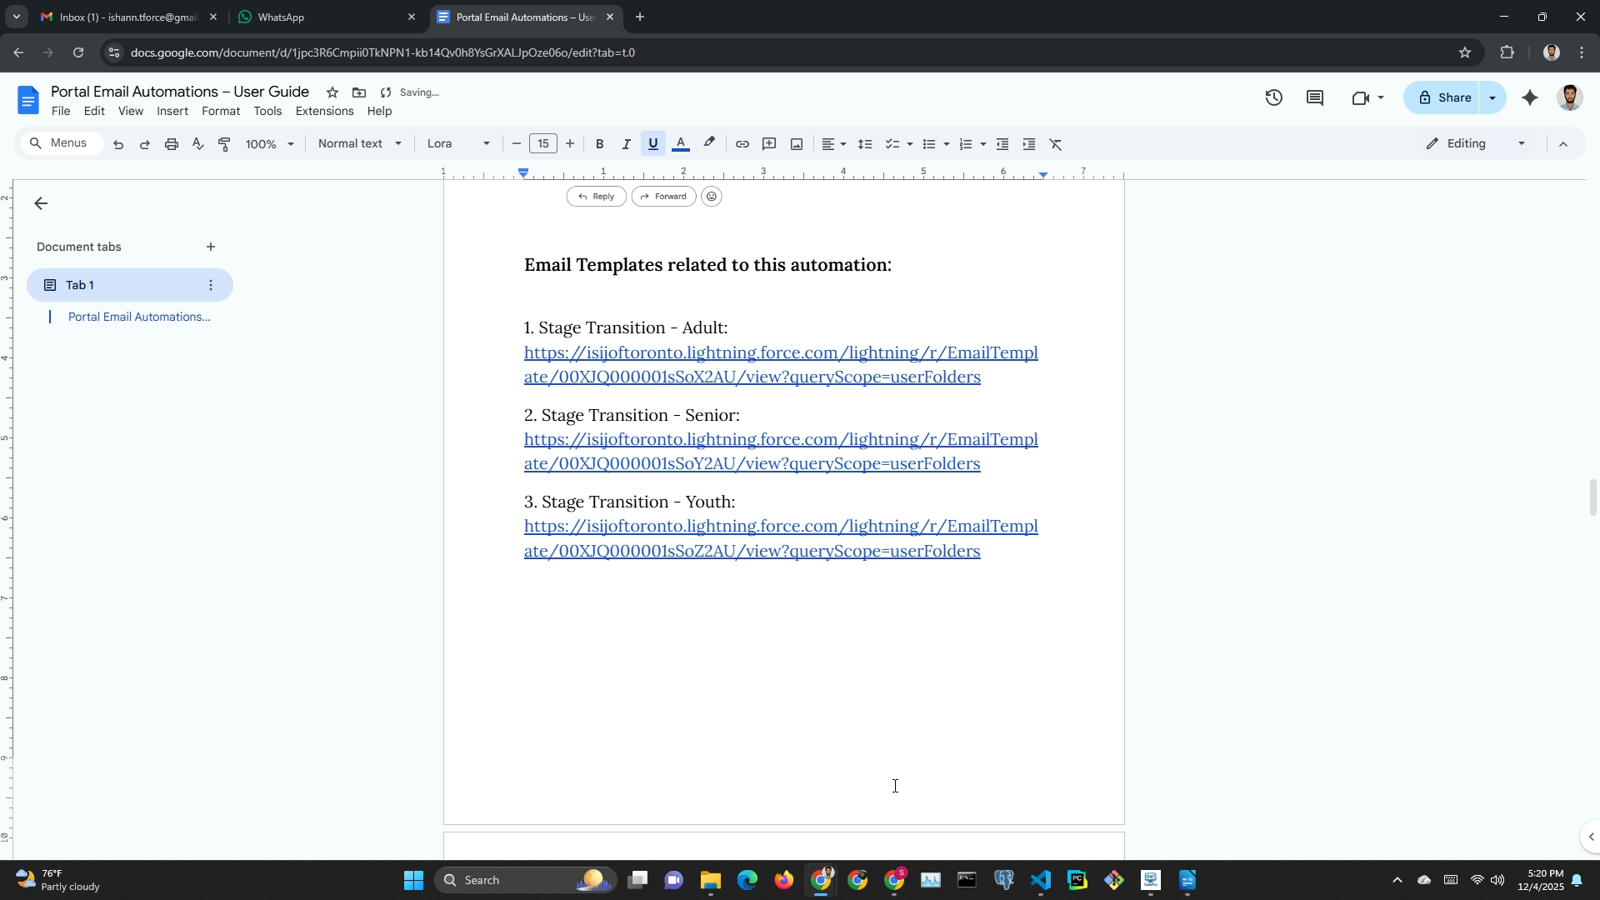
Task: Click the Print icon in toolbar
Action: click(172, 144)
